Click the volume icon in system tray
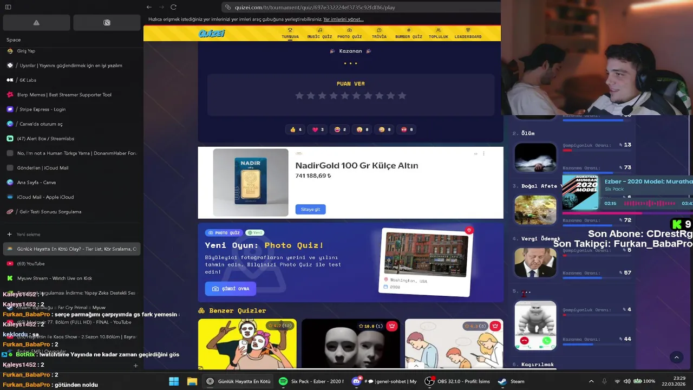The image size is (693, 390). pos(626,381)
